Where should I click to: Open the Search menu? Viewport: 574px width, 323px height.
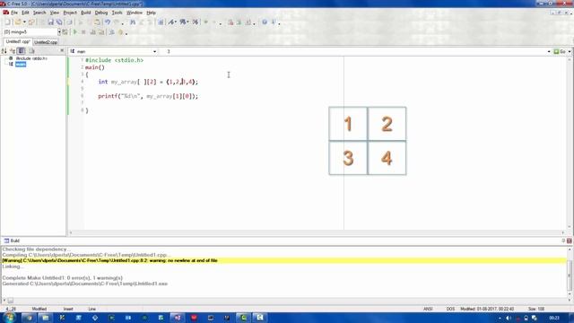point(39,13)
